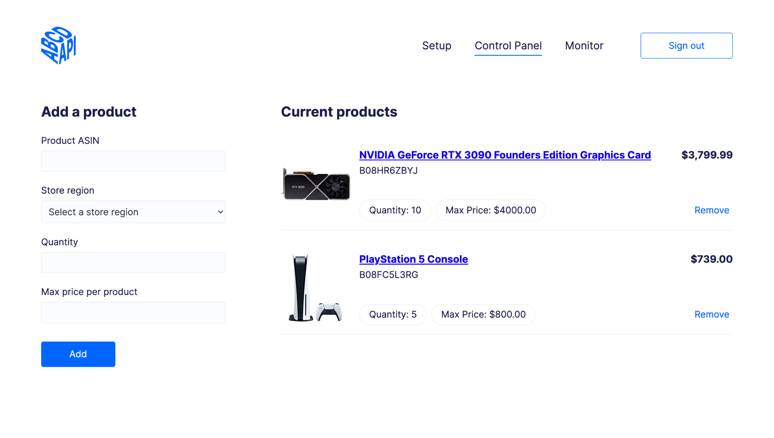The image size is (774, 438).
Task: Click the Max Price: $4000.00 badge
Action: click(x=491, y=210)
